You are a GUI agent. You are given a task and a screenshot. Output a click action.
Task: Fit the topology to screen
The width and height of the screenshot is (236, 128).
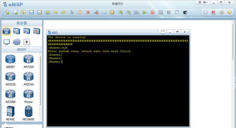[136, 12]
